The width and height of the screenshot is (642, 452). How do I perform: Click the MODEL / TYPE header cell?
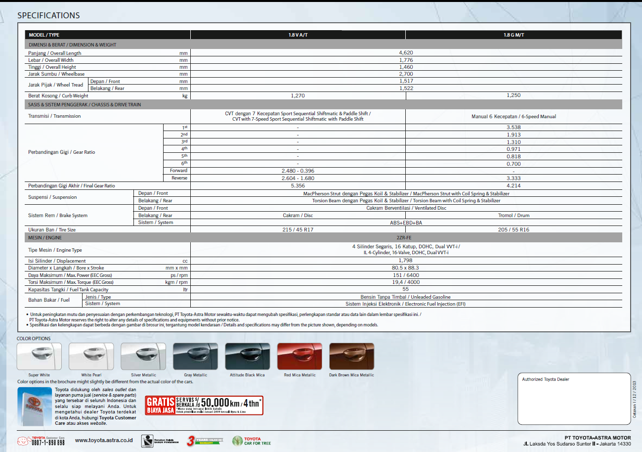(x=108, y=35)
